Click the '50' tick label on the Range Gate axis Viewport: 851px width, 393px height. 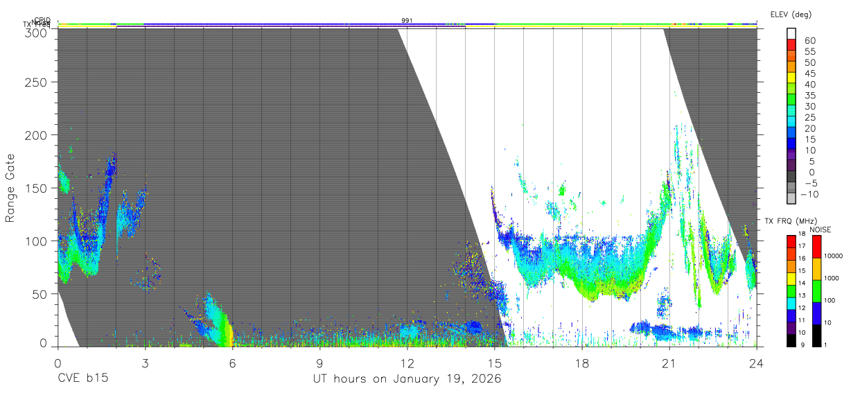click(40, 294)
